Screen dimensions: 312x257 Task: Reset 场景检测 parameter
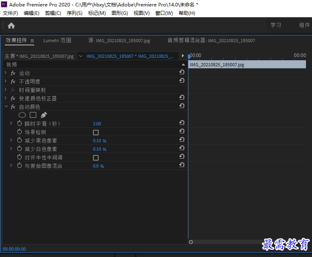pyautogui.click(x=182, y=131)
